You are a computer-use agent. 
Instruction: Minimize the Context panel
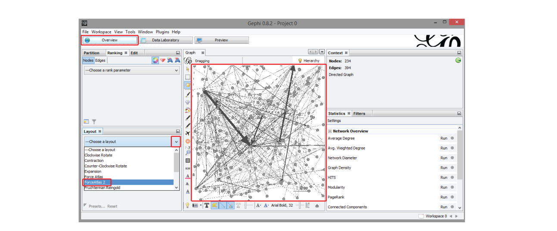pyautogui.click(x=459, y=53)
